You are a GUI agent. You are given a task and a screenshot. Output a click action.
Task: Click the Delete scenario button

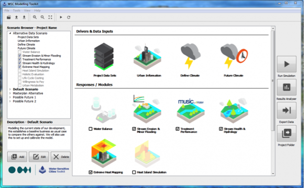(x=61, y=157)
